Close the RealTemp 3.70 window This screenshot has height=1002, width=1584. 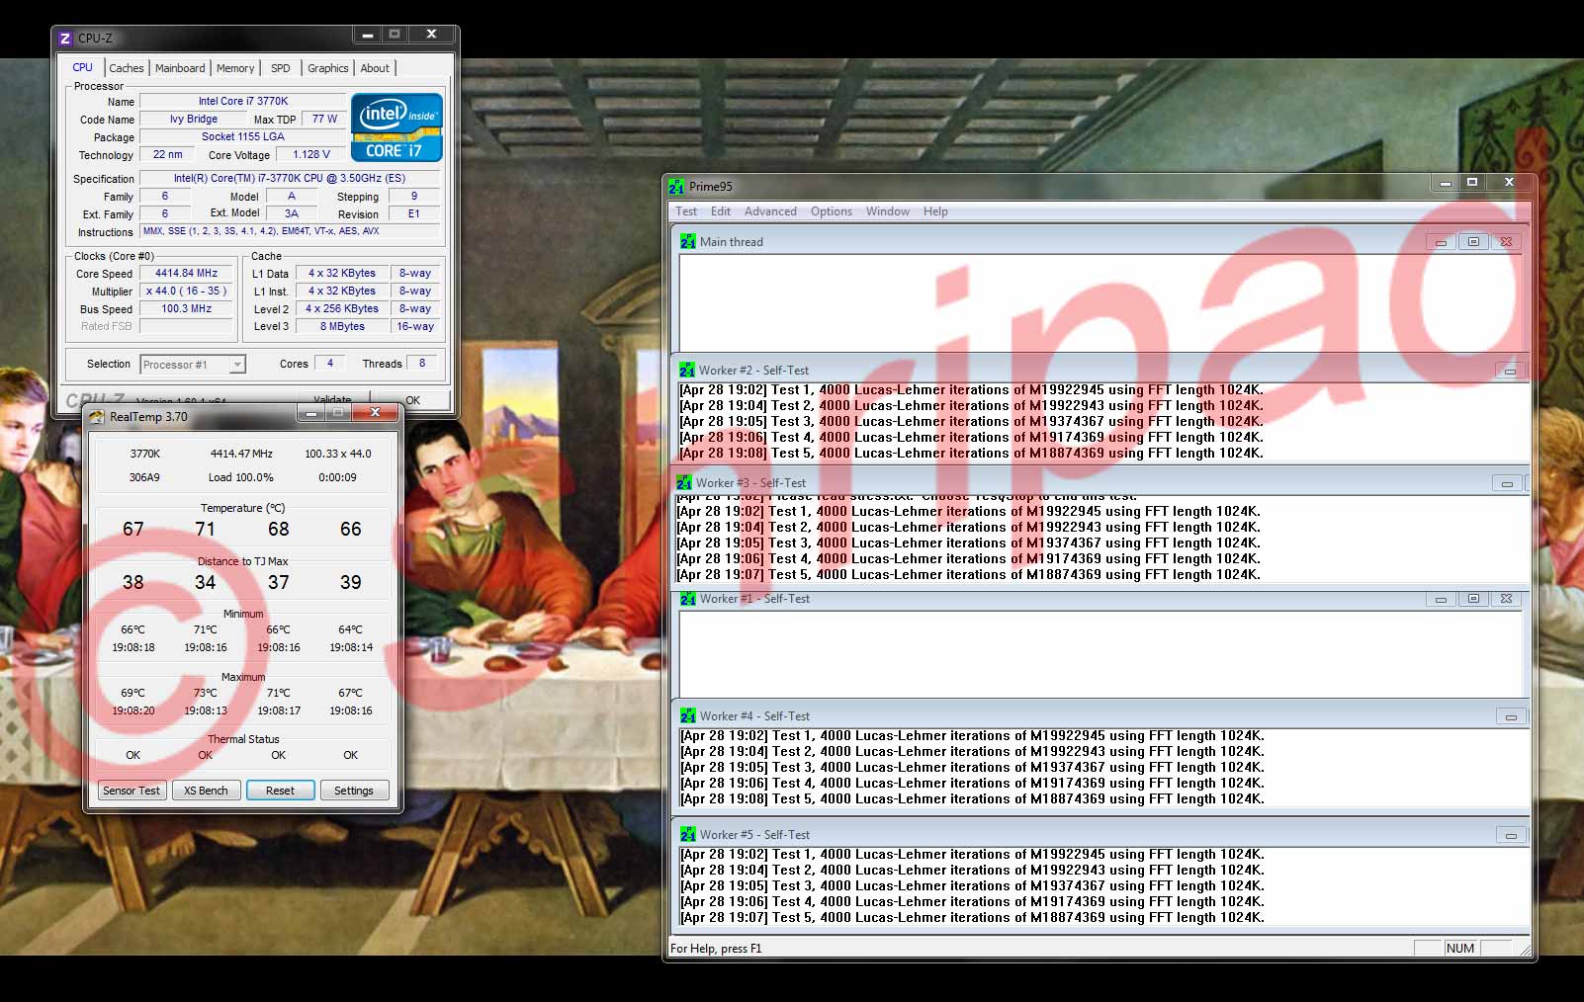coord(375,413)
